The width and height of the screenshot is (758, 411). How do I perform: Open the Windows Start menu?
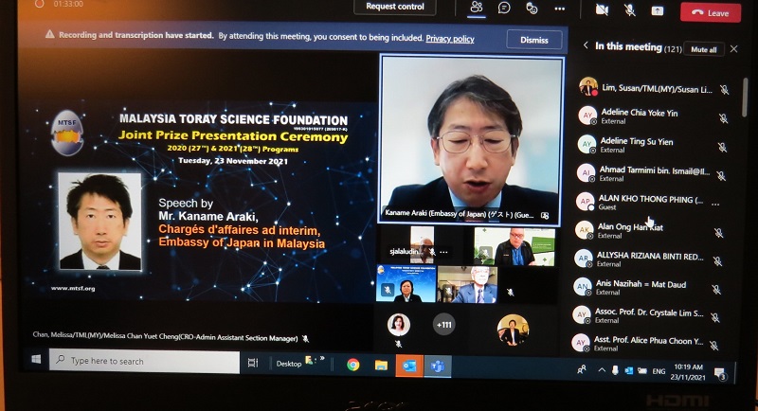tap(36, 359)
